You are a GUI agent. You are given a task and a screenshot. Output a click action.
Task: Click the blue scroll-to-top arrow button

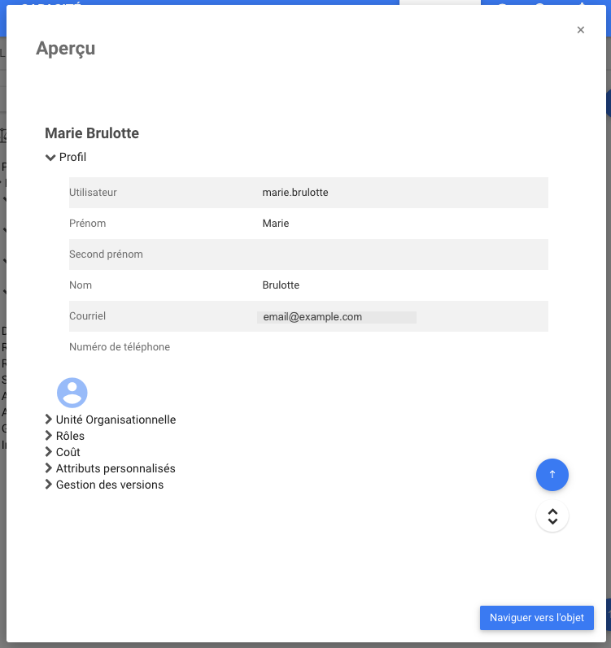point(552,475)
